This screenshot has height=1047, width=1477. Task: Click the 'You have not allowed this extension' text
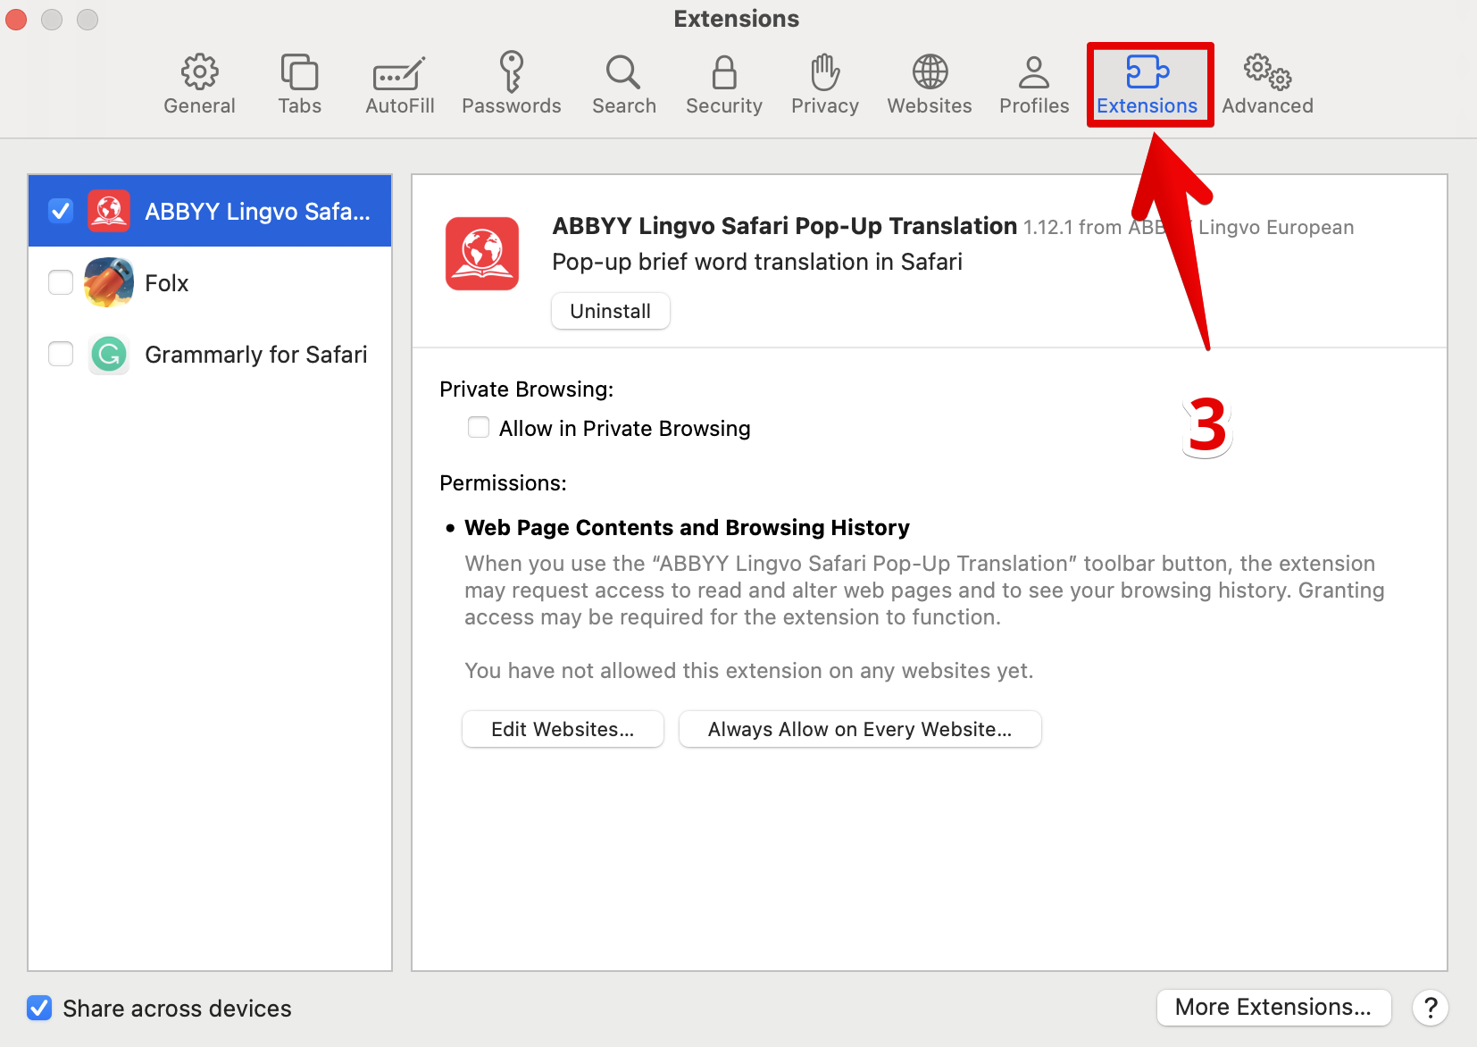tap(748, 671)
